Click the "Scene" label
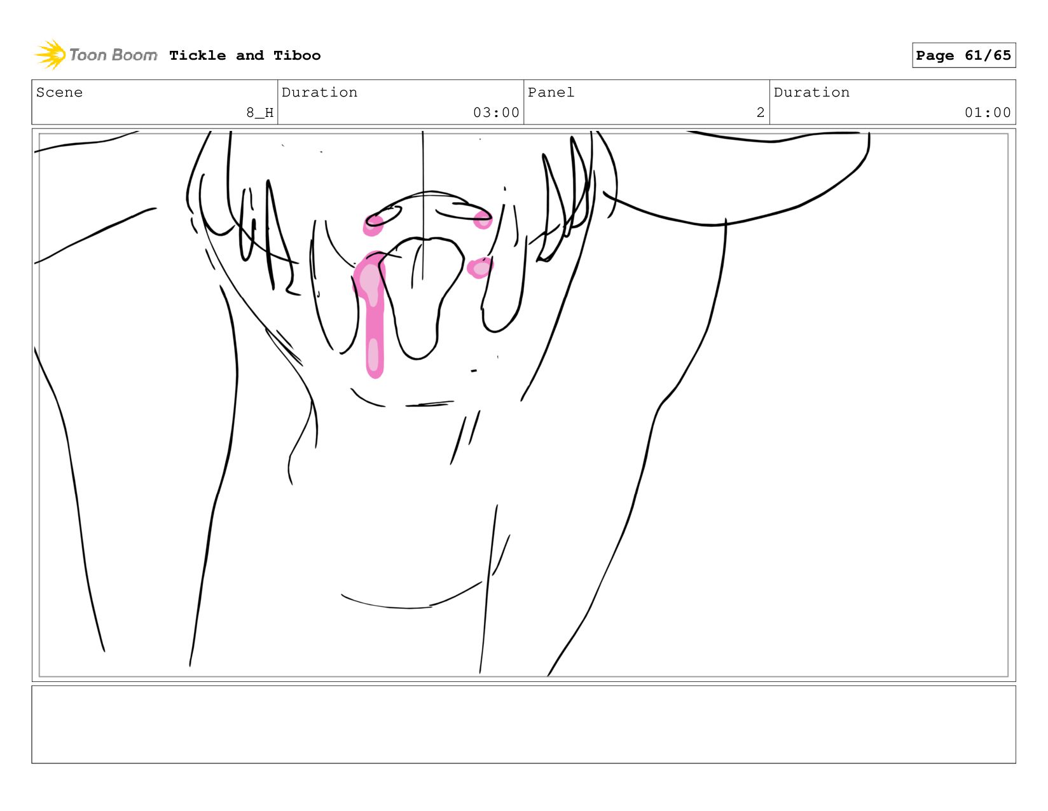1048x811 pixels. click(x=59, y=92)
